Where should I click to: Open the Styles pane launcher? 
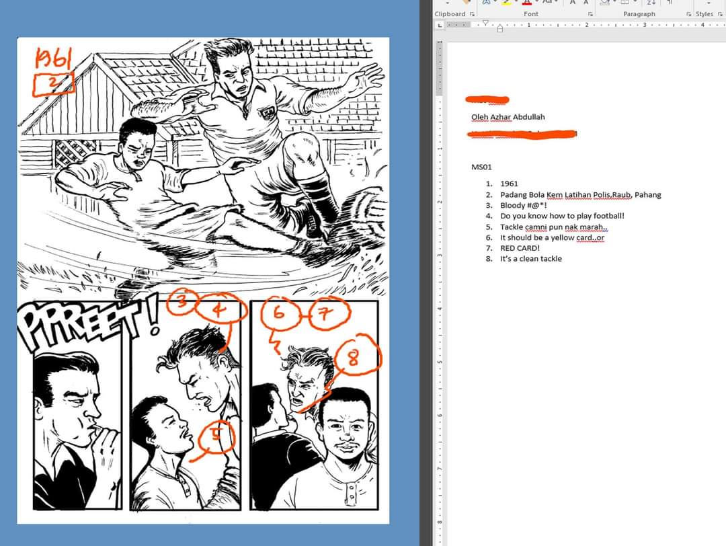720,13
